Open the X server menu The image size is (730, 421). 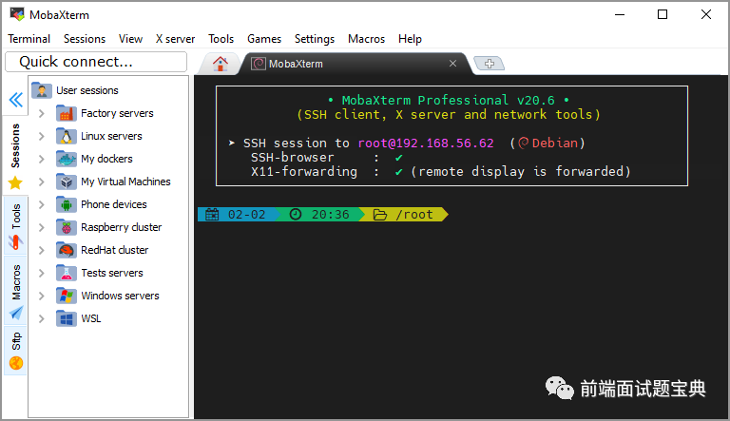click(175, 39)
